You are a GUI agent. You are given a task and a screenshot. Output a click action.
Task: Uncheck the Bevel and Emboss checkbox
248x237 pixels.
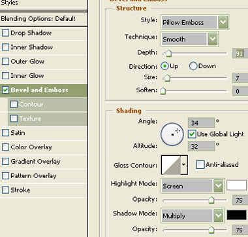(5, 90)
